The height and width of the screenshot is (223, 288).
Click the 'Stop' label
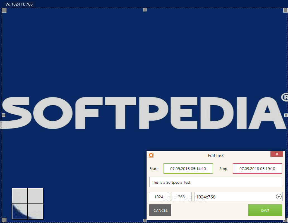tap(223, 169)
